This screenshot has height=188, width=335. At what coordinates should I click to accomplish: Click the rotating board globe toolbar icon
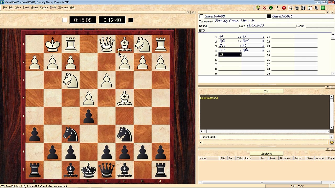258,8
